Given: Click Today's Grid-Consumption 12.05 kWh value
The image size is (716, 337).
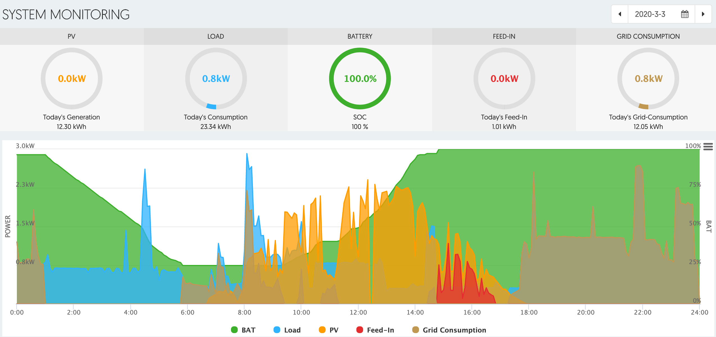Looking at the screenshot, I should 648,127.
